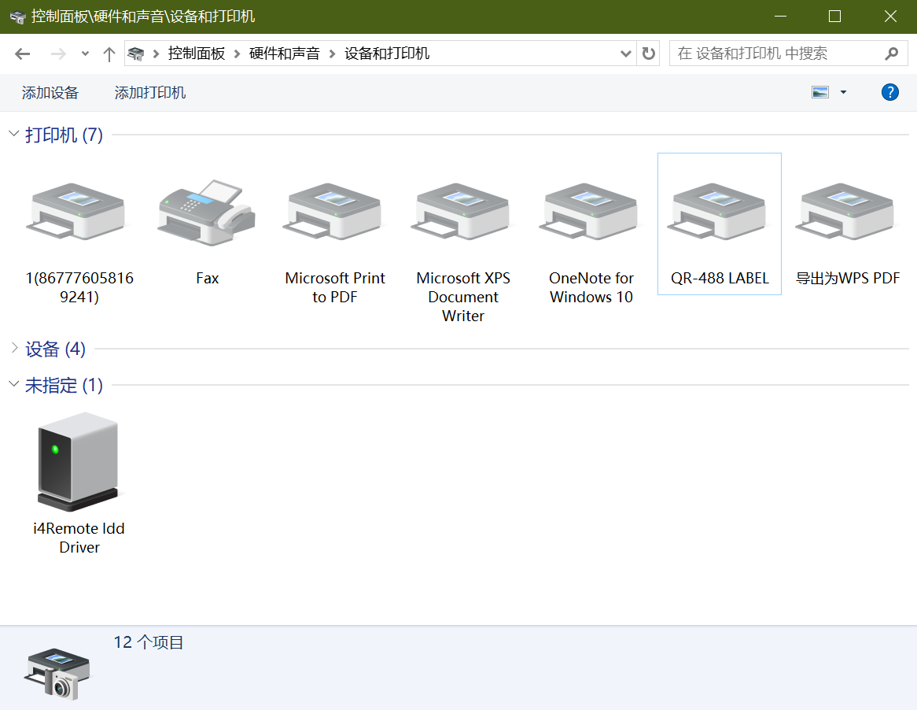Viewport: 917px width, 710px height.
Task: Select the 导出为WPS PDF printer icon
Action: (x=845, y=211)
